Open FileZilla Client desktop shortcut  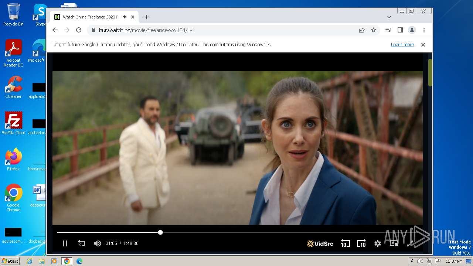point(13,123)
